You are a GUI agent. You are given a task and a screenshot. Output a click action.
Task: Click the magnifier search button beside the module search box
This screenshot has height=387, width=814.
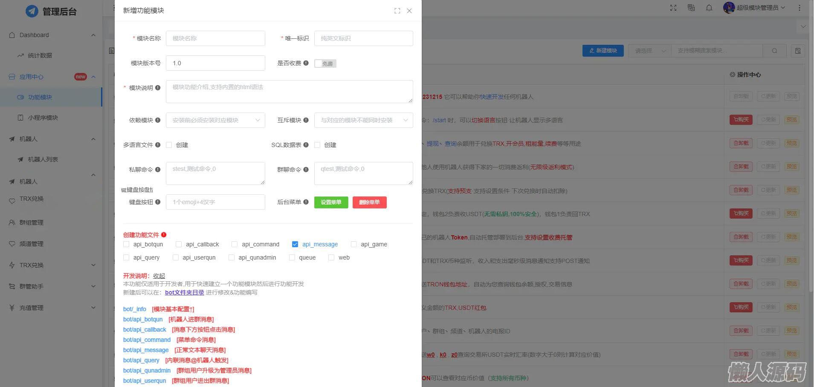(x=774, y=51)
